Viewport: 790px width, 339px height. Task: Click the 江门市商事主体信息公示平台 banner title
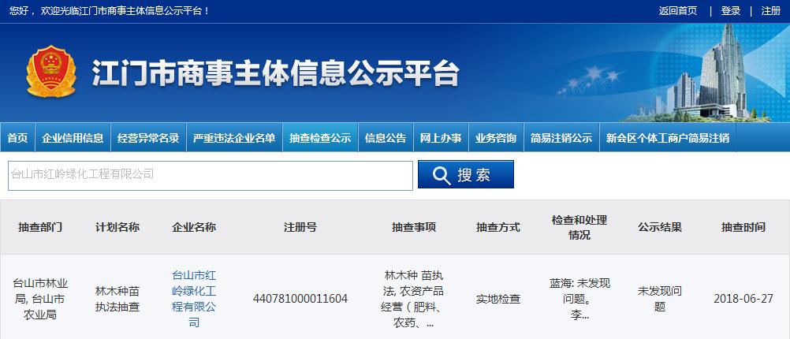(276, 73)
